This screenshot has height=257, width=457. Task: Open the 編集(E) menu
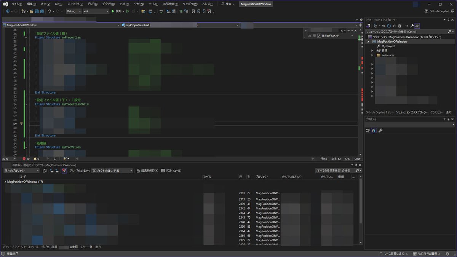(31, 4)
